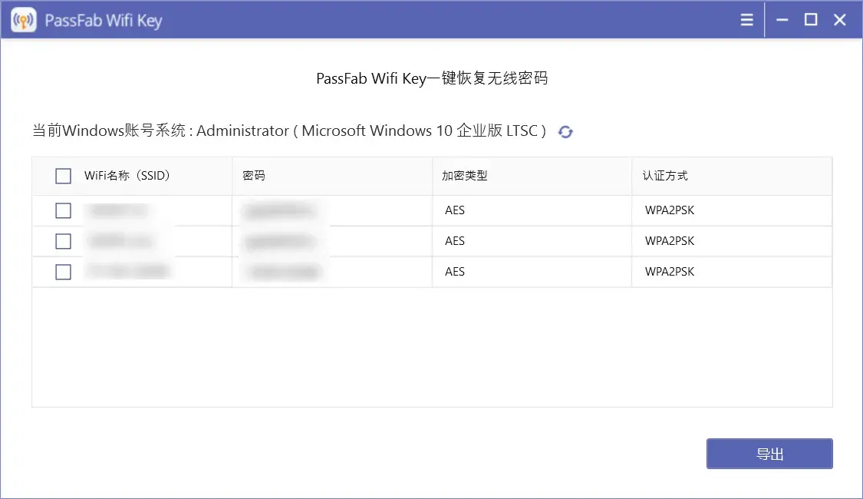Check the first WiFi row checkbox
Viewport: 863px width, 499px height.
click(x=64, y=210)
